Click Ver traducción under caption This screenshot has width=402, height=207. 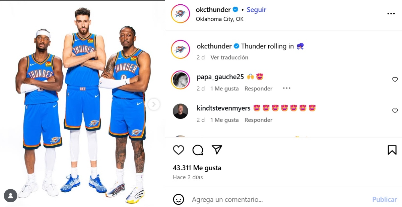coord(229,57)
